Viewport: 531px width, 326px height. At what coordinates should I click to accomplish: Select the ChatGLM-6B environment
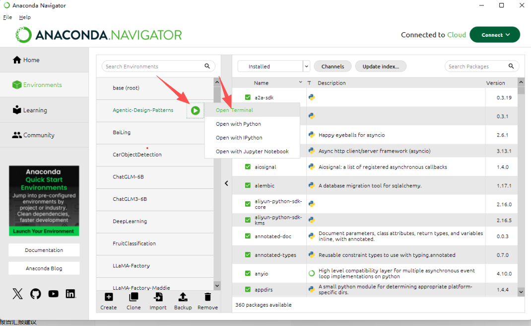tap(155, 177)
